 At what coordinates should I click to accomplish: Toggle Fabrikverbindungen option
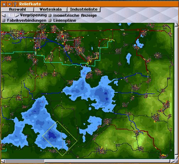click(4, 20)
